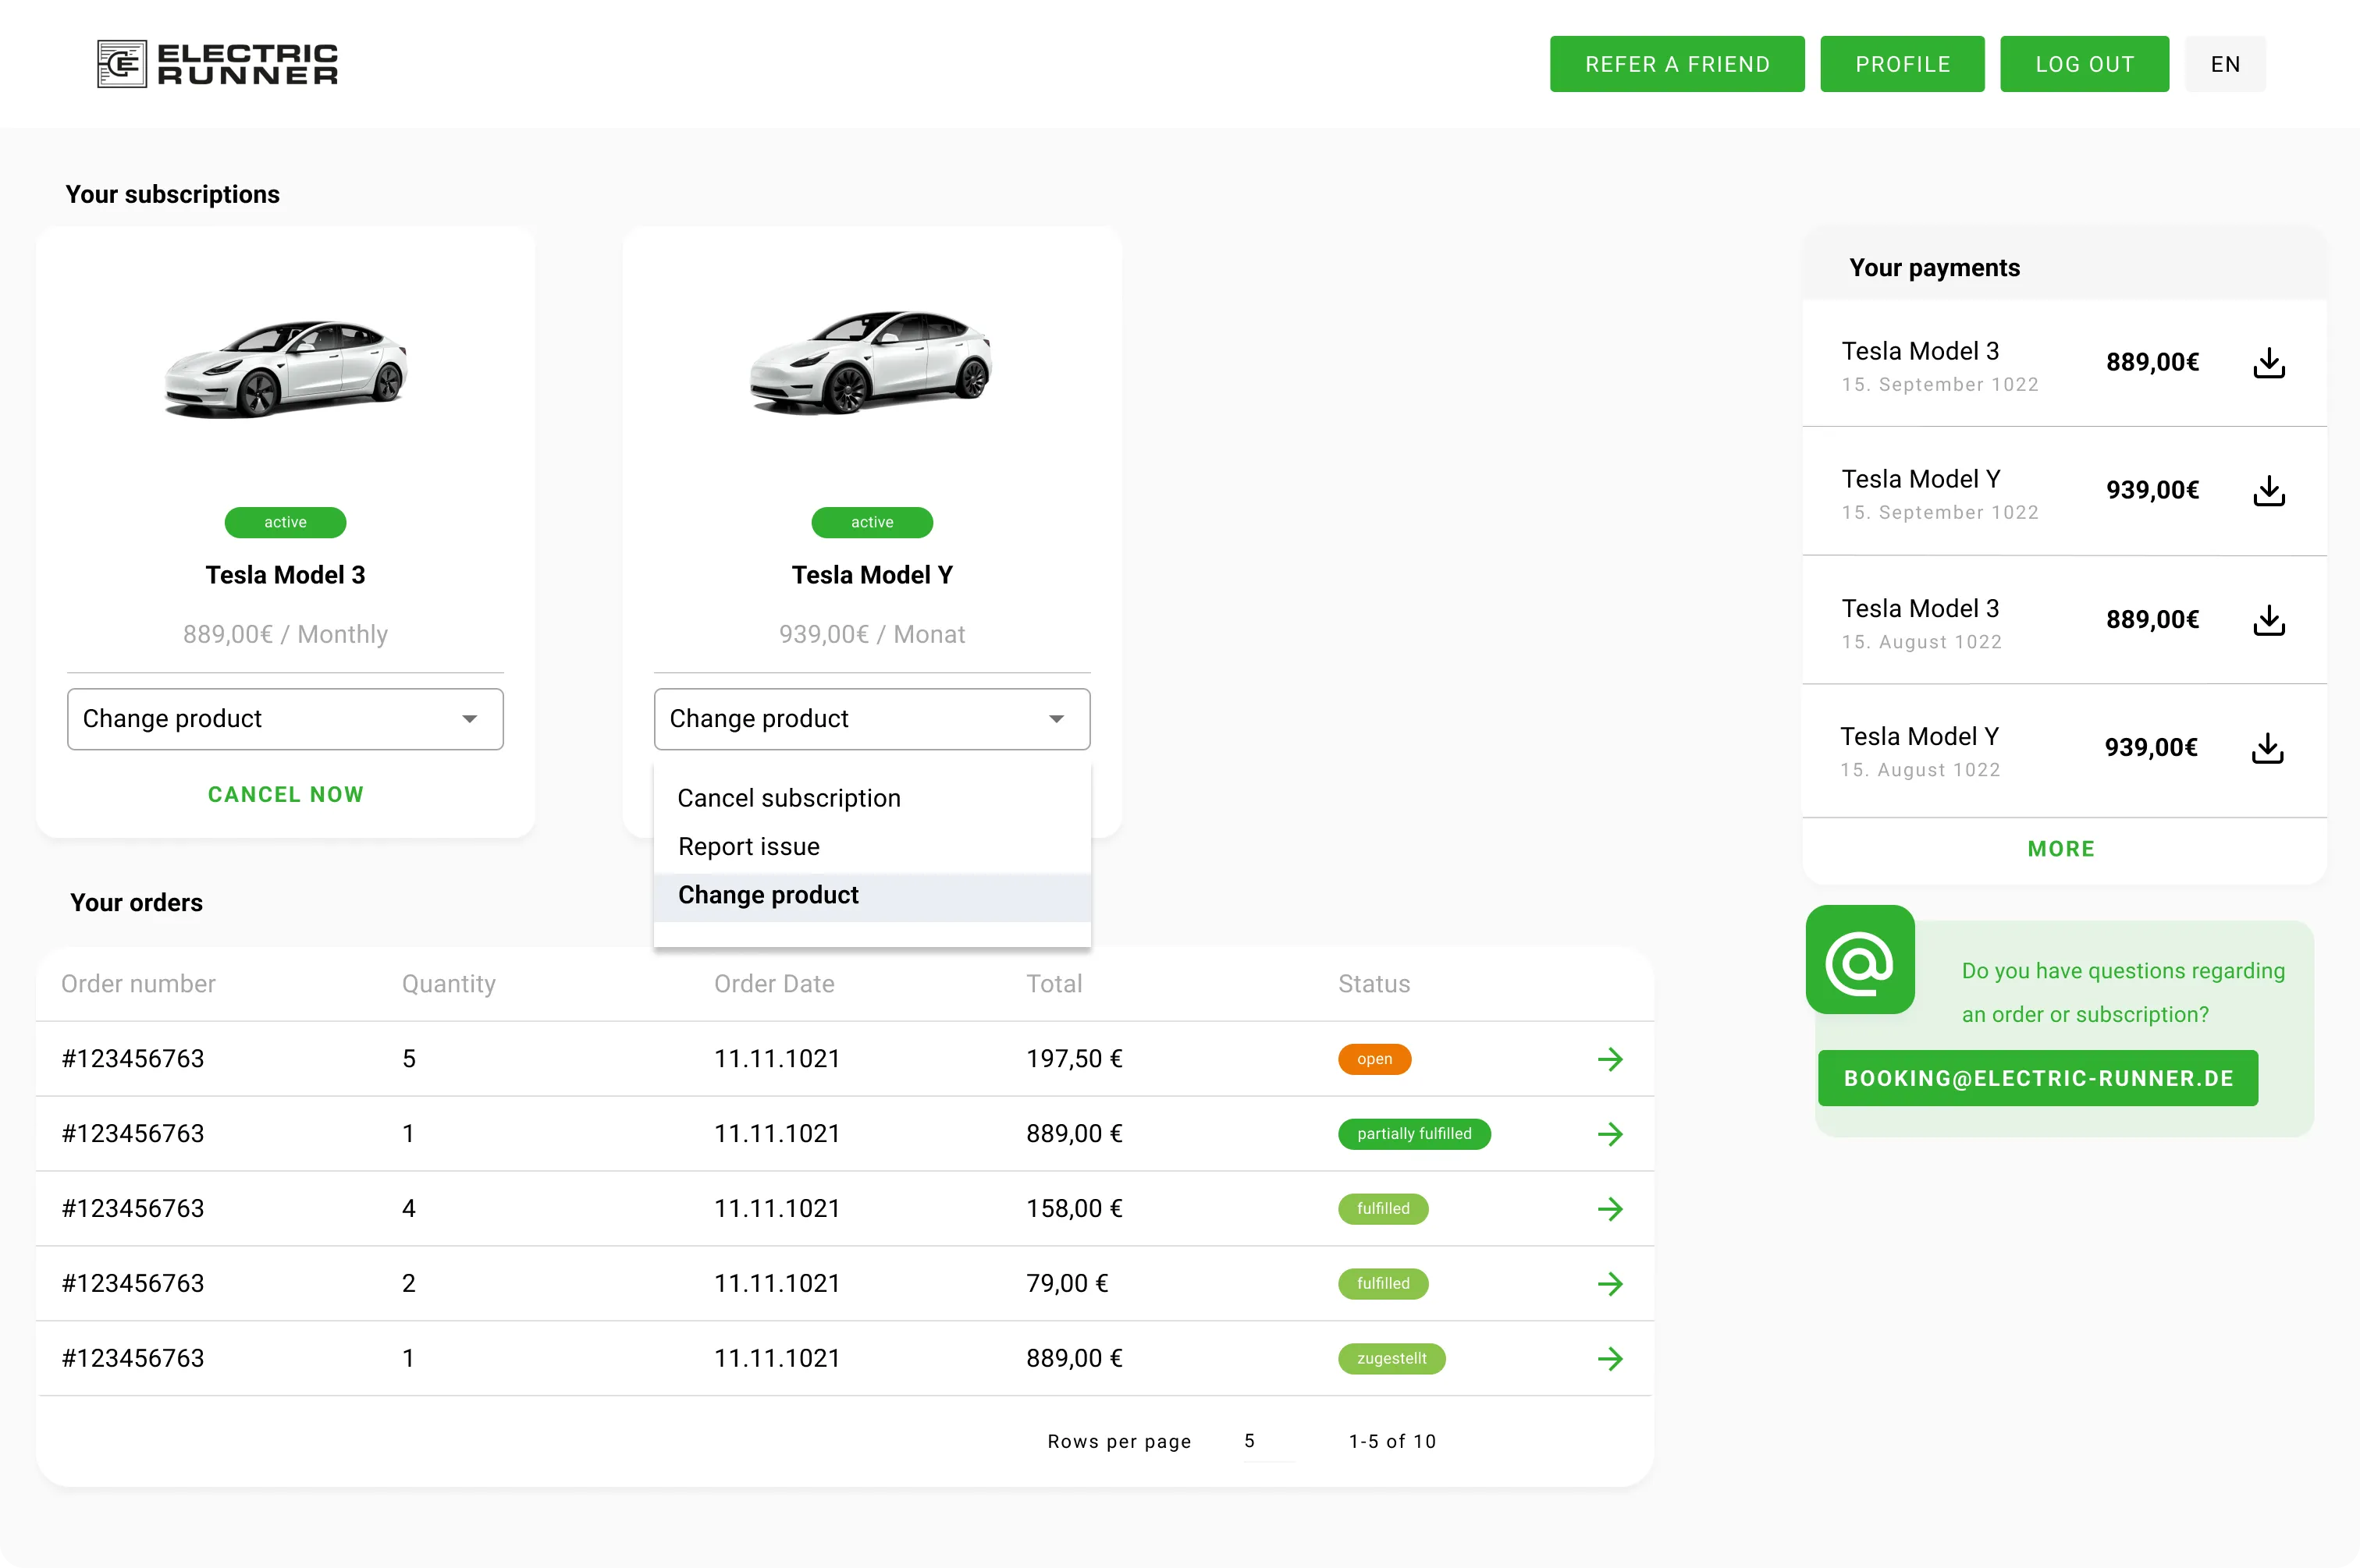
Task: Click the 158,00 € total cell
Action: pyautogui.click(x=1073, y=1209)
